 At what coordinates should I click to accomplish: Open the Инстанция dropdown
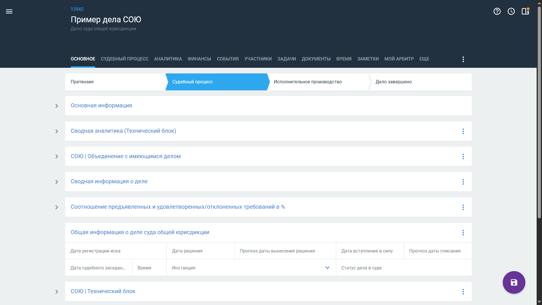327,268
